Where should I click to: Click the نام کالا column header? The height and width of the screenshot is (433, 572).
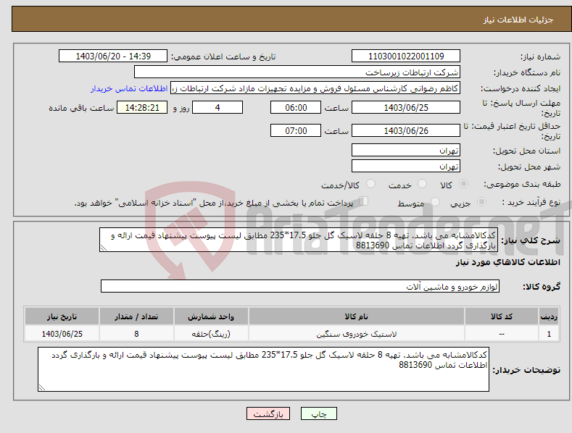(356, 316)
